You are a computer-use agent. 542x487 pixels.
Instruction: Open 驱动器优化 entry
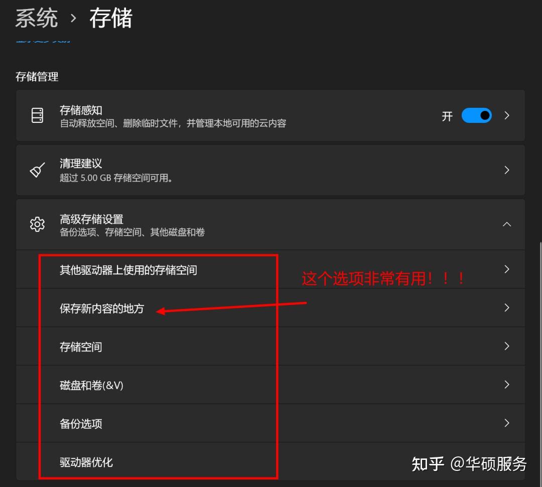[x=270, y=461]
